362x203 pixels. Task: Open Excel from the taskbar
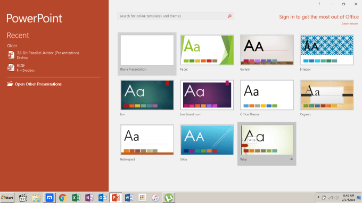click(76, 198)
